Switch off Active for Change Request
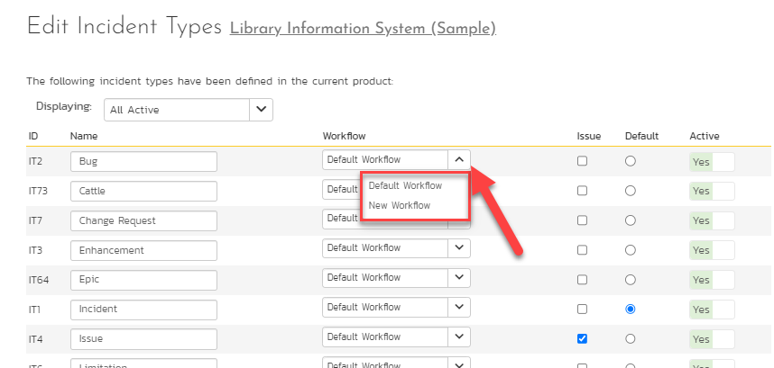The width and height of the screenshot is (774, 368). click(712, 220)
